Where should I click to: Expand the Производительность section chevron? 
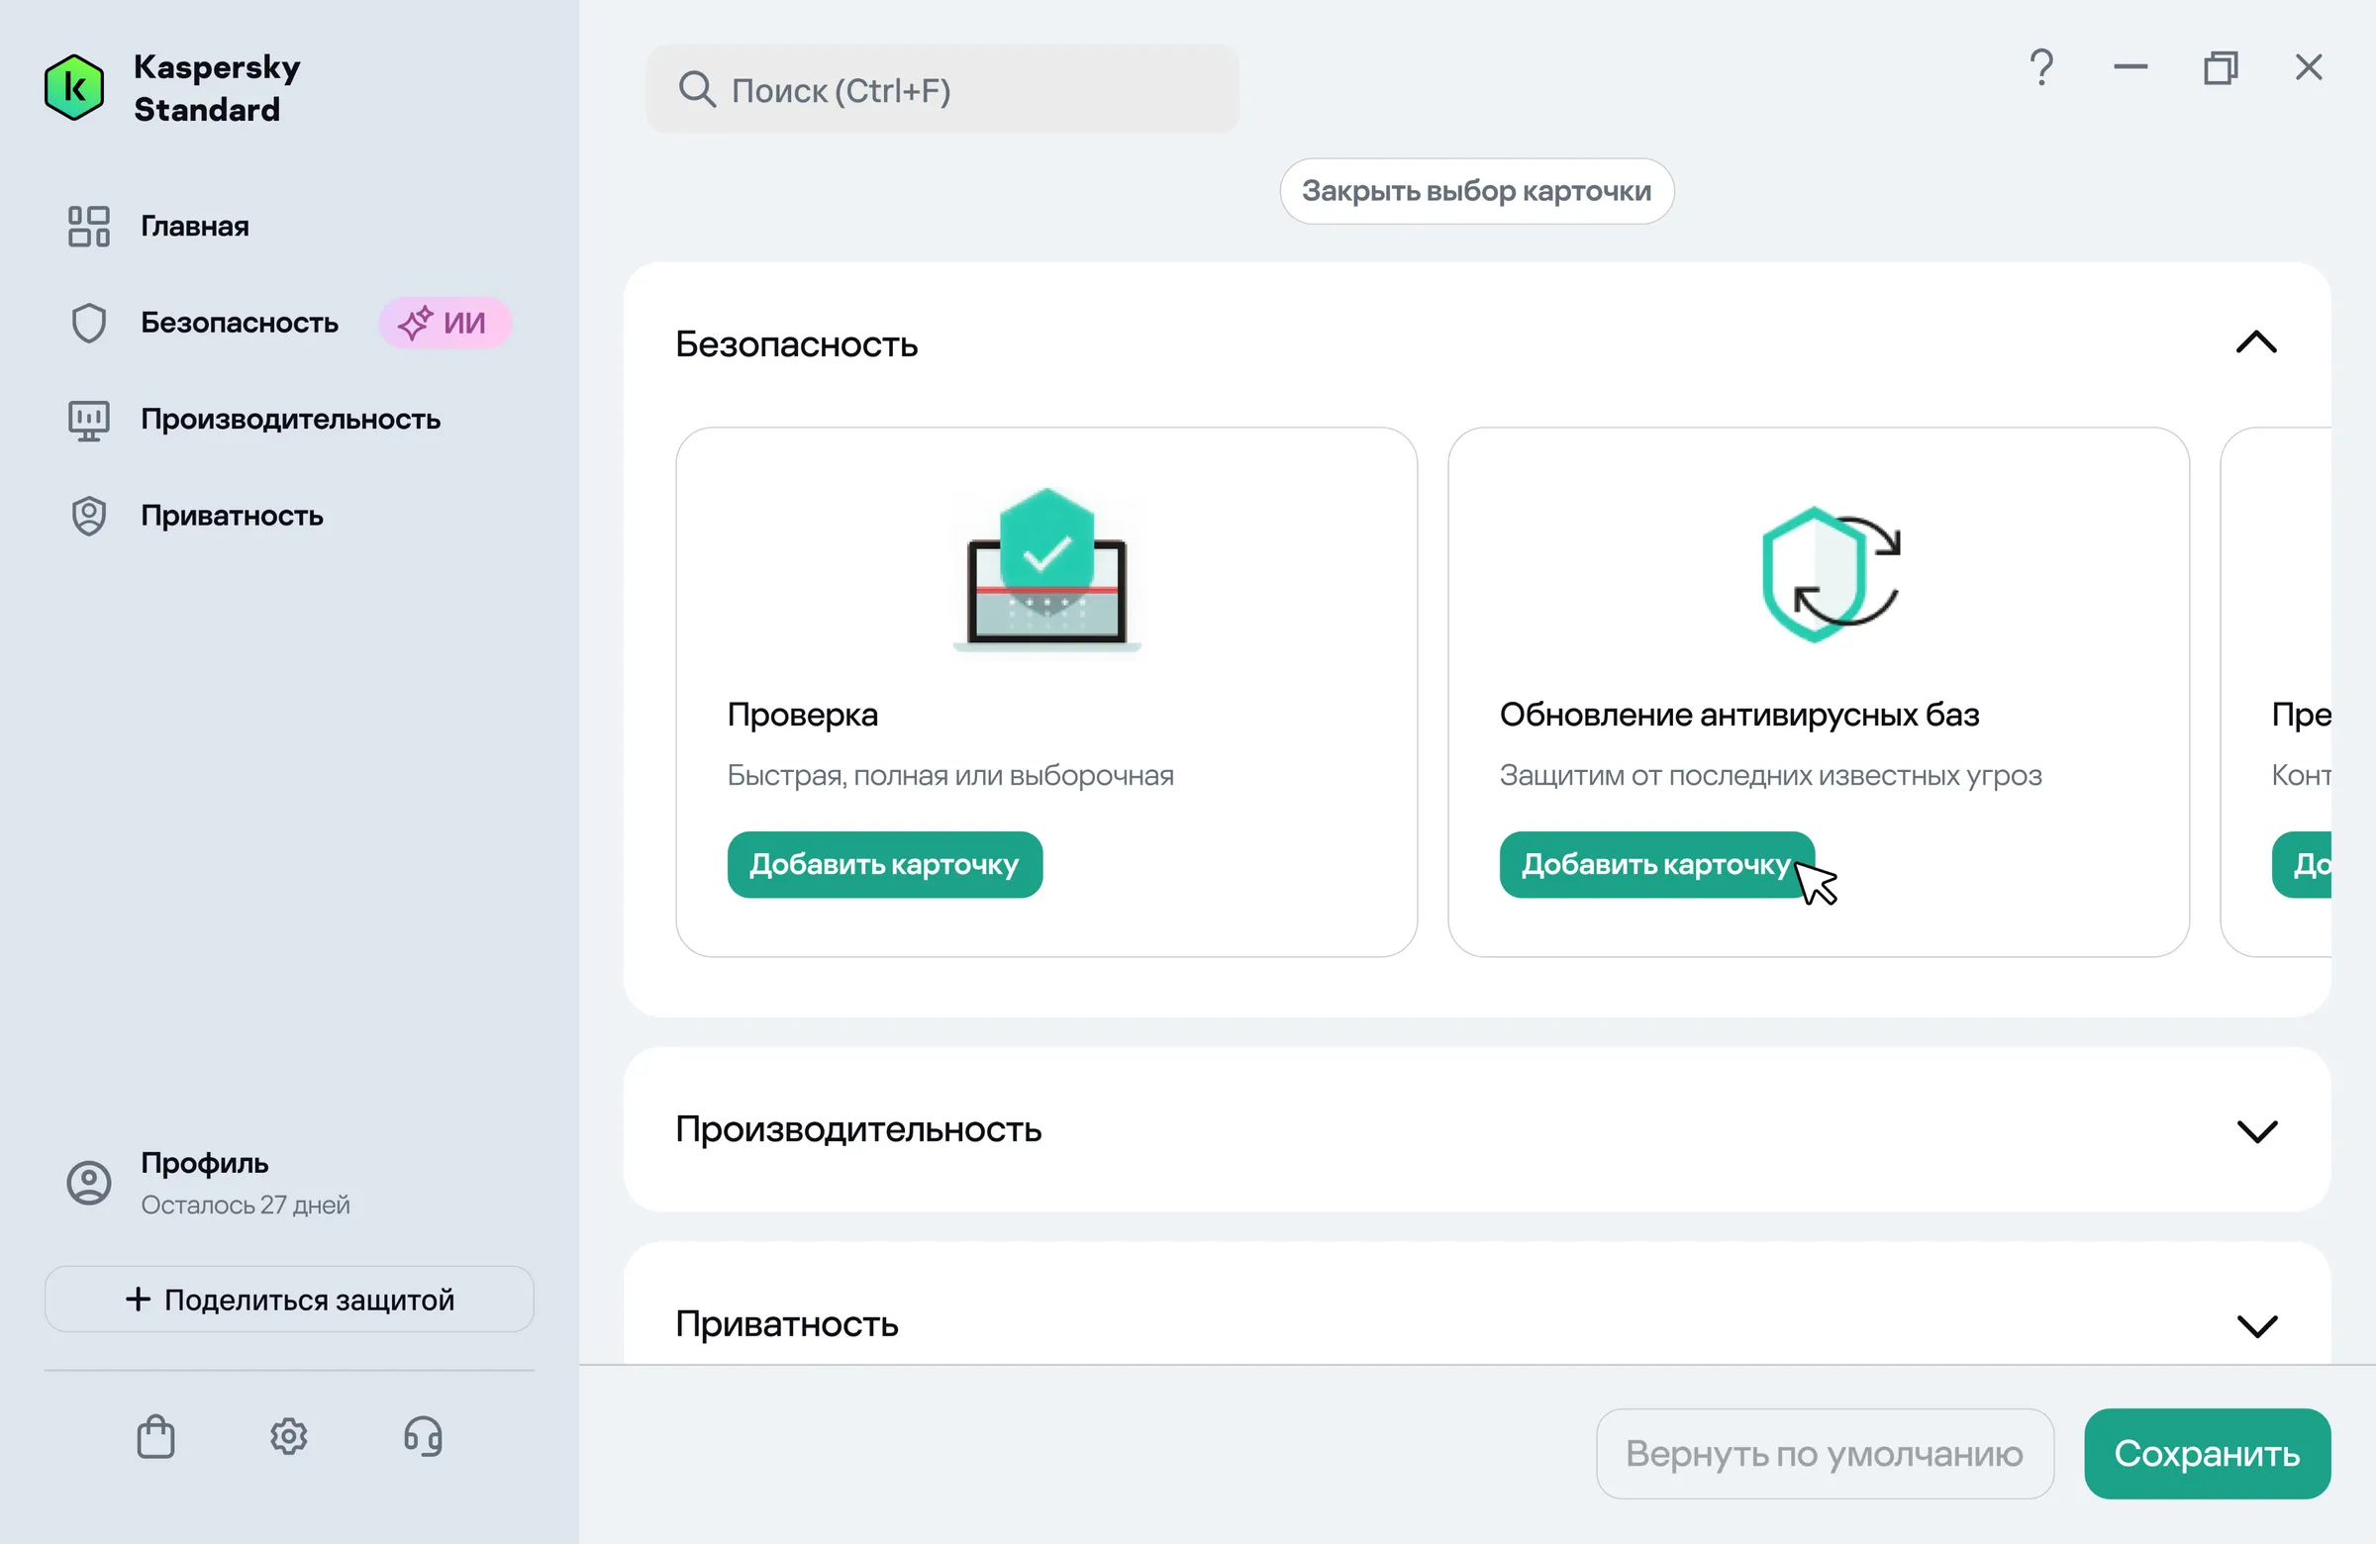(2256, 1131)
